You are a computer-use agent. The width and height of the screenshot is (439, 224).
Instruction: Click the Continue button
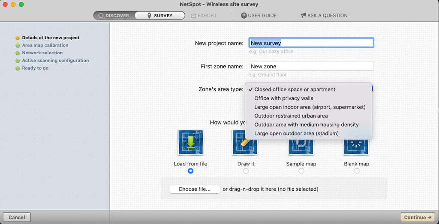click(418, 217)
